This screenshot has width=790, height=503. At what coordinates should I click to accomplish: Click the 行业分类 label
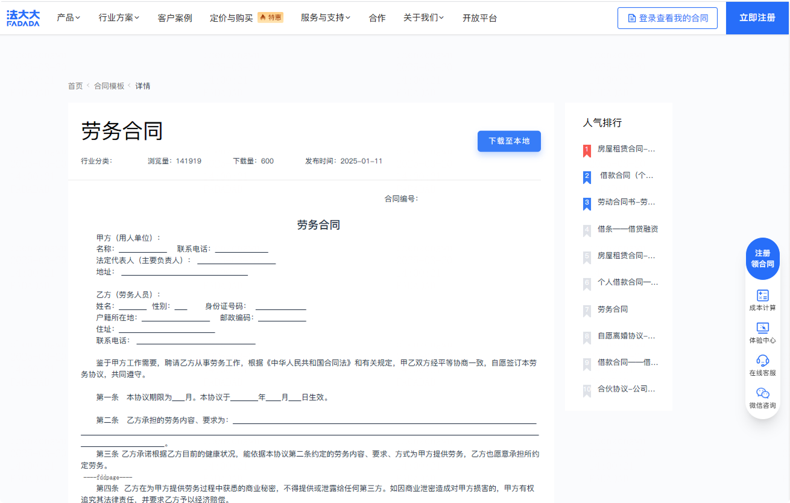point(96,161)
